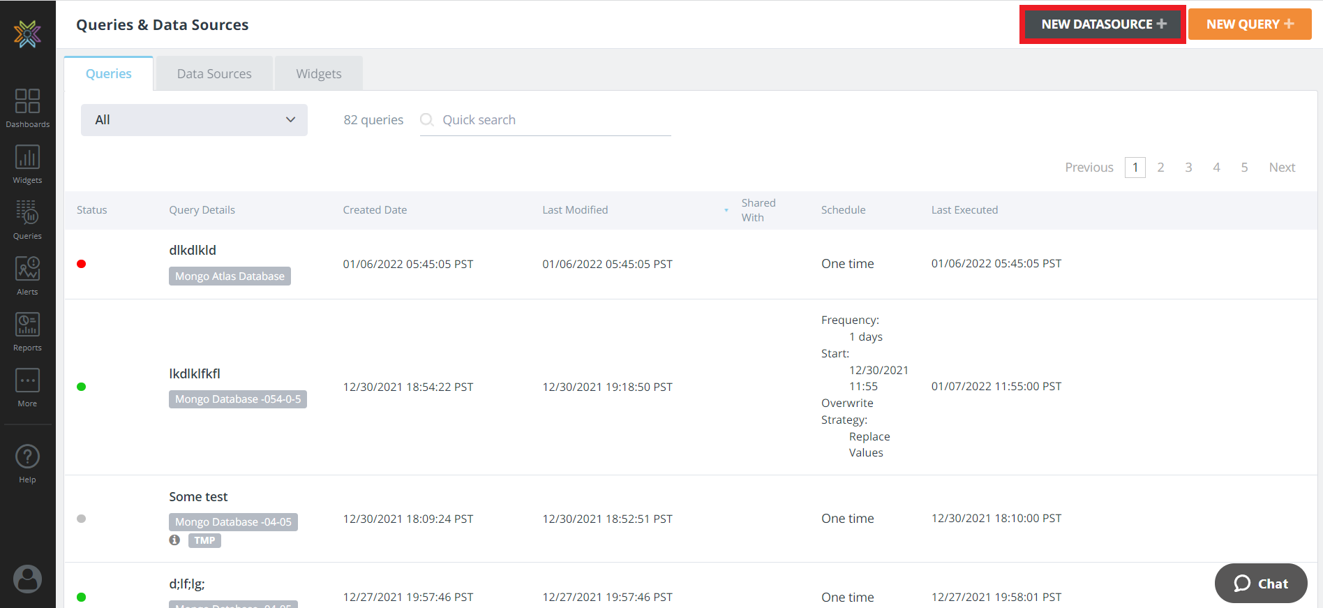Sort by Last Modified arrow
Screen dimensions: 1323x608
(726, 210)
